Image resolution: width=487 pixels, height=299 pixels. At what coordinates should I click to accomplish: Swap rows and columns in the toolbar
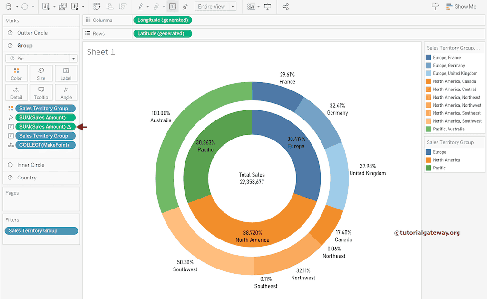[97, 7]
